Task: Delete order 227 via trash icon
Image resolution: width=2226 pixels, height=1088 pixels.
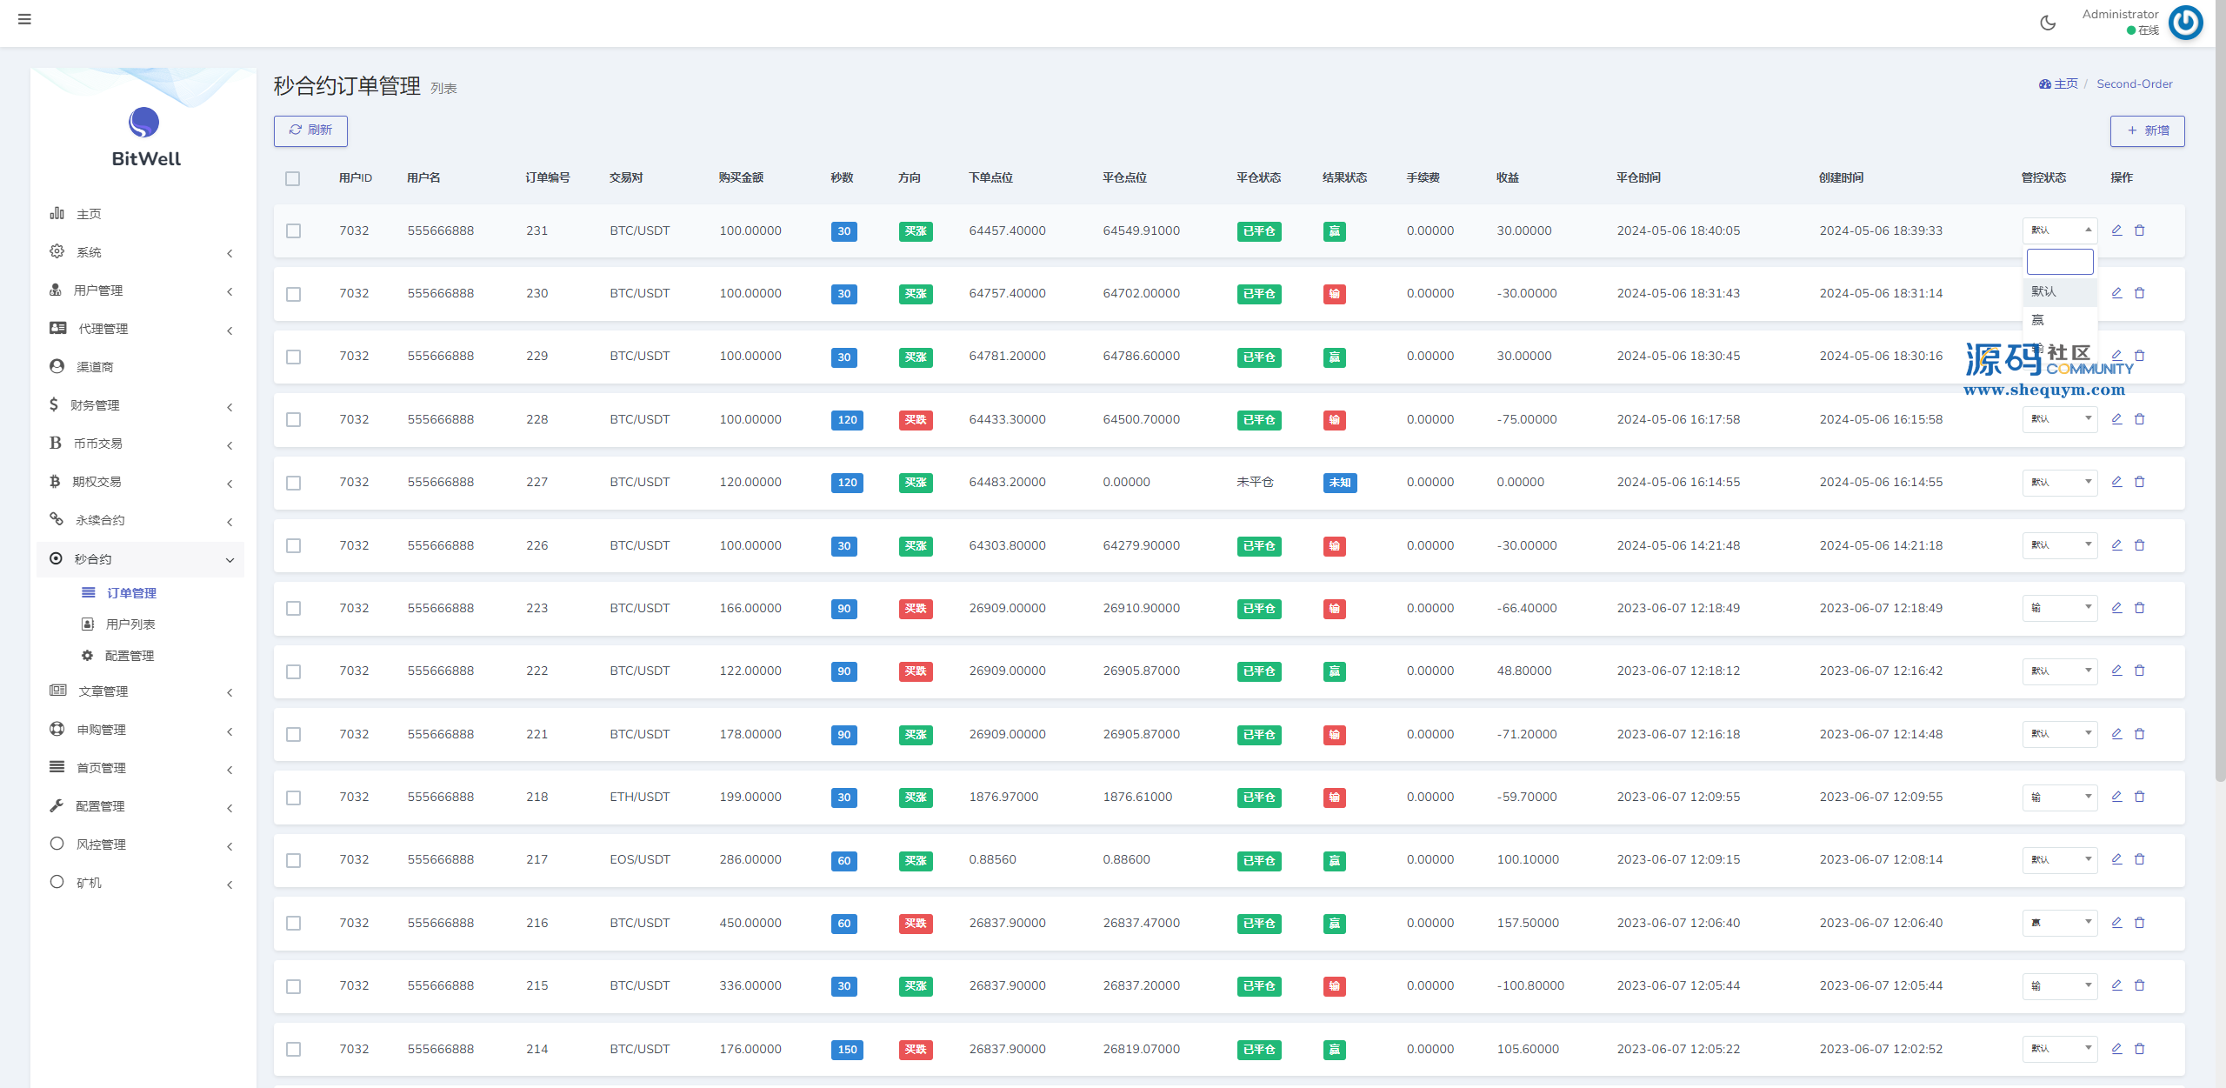Action: (x=2140, y=482)
